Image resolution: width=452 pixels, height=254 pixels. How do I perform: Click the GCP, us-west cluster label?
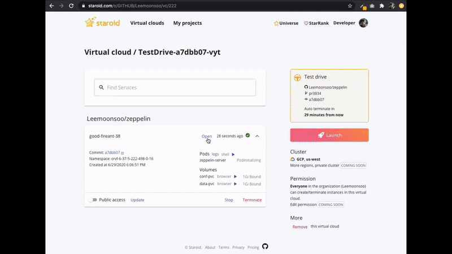click(x=308, y=159)
